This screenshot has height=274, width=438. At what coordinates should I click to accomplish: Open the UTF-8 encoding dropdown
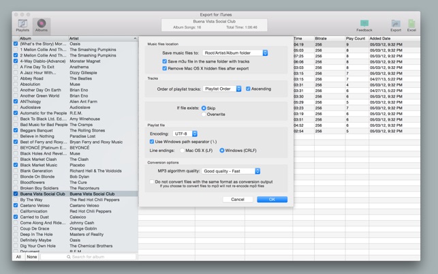click(185, 134)
